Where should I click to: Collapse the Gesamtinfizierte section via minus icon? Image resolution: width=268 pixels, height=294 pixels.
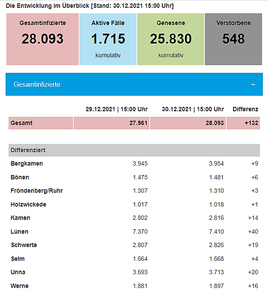(x=253, y=84)
